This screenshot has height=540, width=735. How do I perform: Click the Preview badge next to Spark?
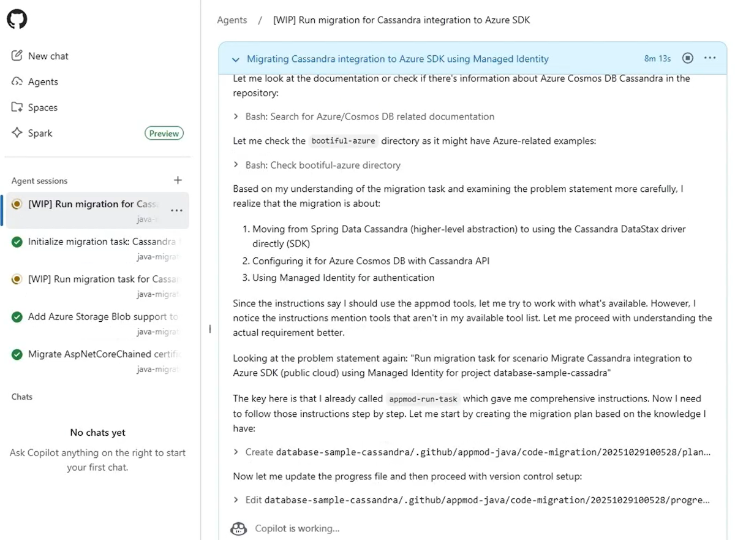pos(164,133)
